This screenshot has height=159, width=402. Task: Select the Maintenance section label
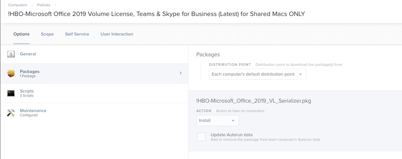[x=33, y=111]
